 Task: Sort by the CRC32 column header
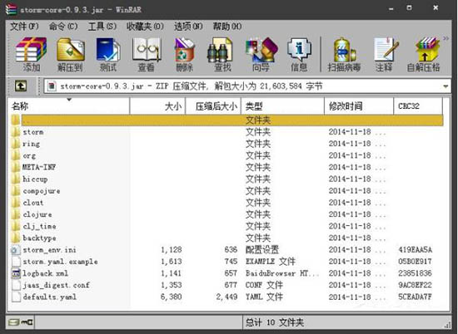418,106
